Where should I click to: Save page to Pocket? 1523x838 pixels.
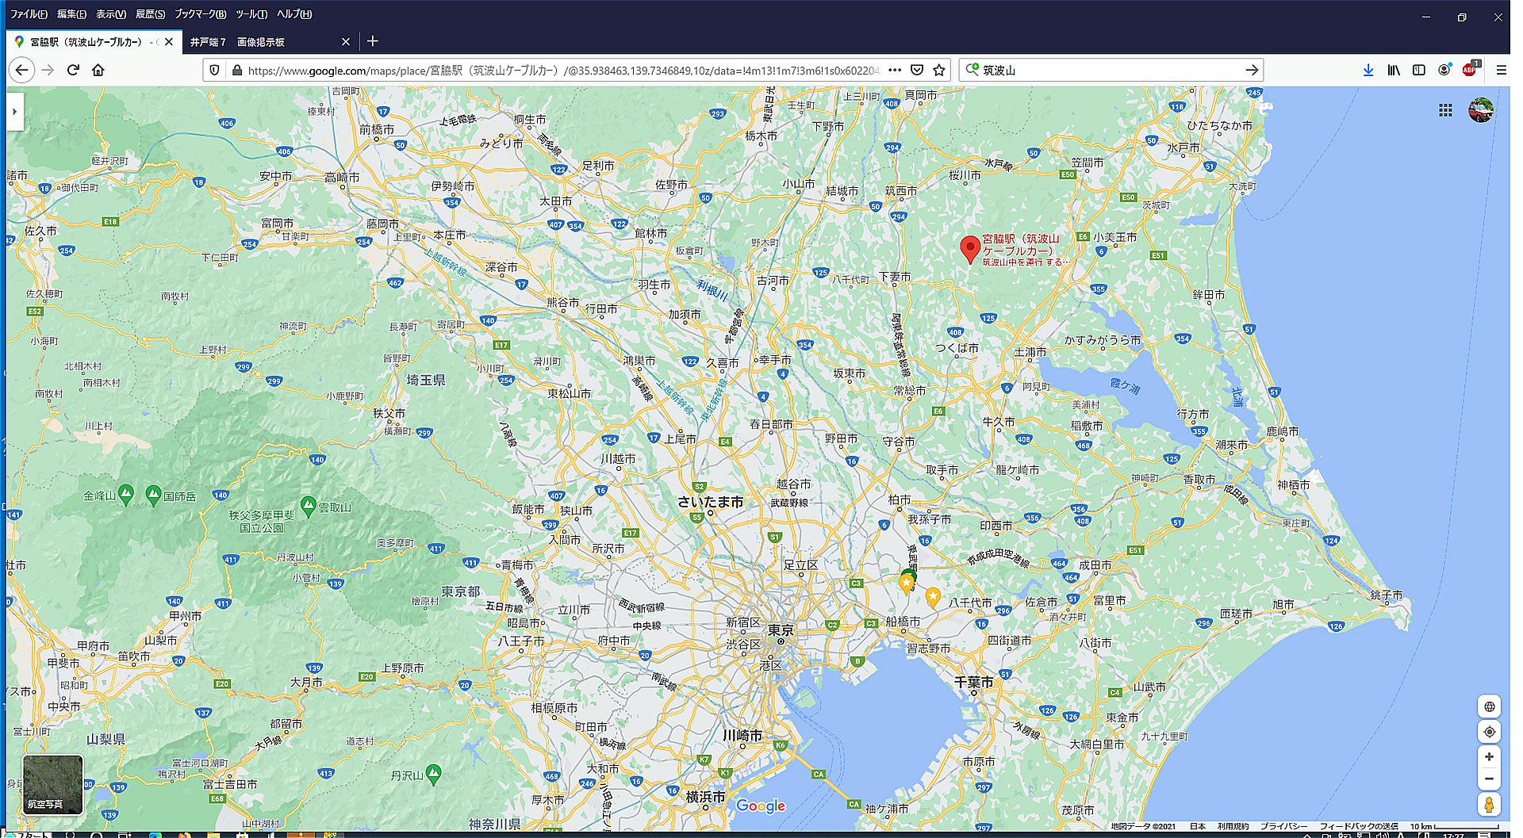click(x=917, y=70)
